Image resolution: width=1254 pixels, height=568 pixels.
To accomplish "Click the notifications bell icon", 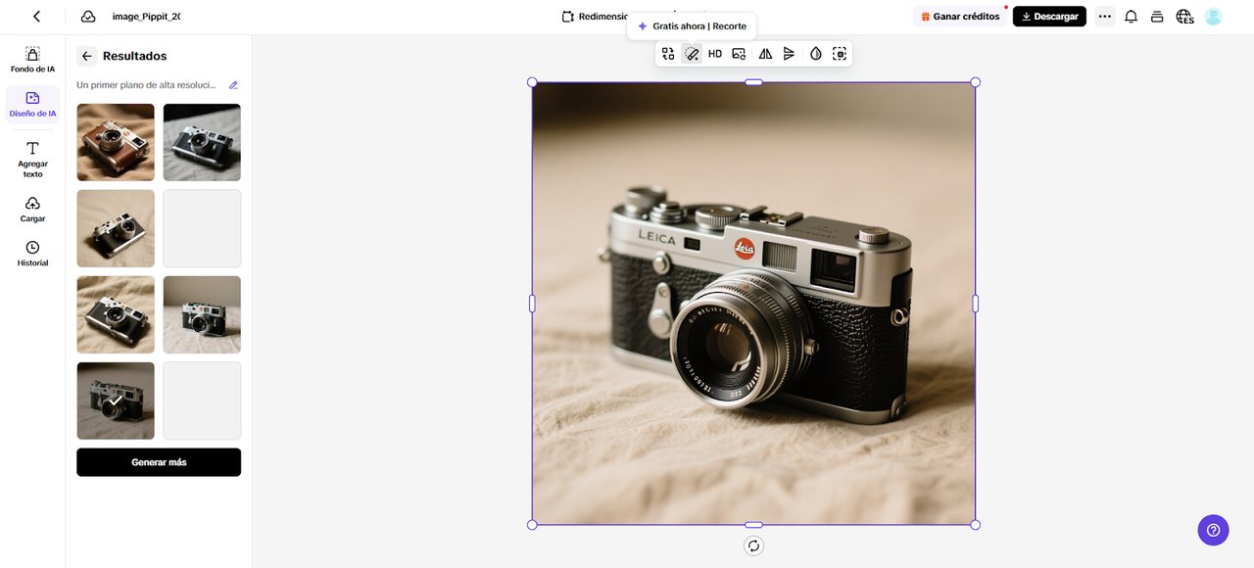I will click(x=1131, y=17).
